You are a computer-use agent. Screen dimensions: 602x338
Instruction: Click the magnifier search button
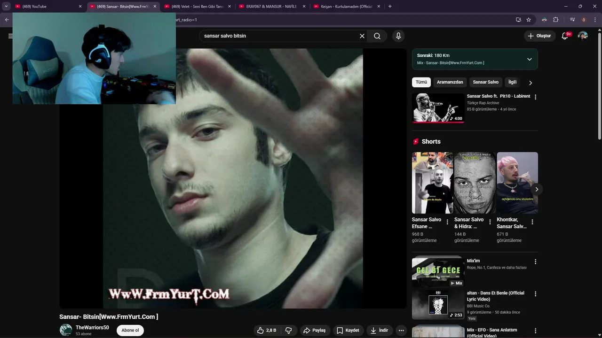[377, 36]
